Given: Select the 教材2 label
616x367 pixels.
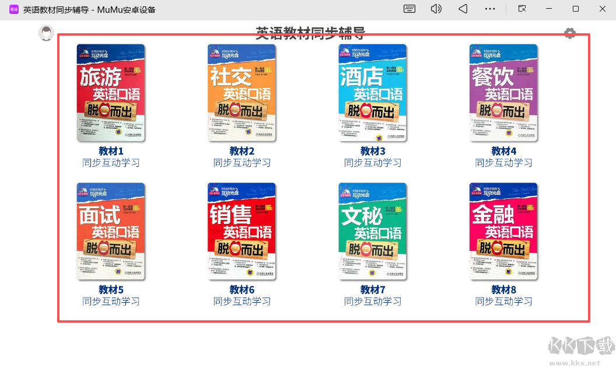Looking at the screenshot, I should [x=242, y=151].
